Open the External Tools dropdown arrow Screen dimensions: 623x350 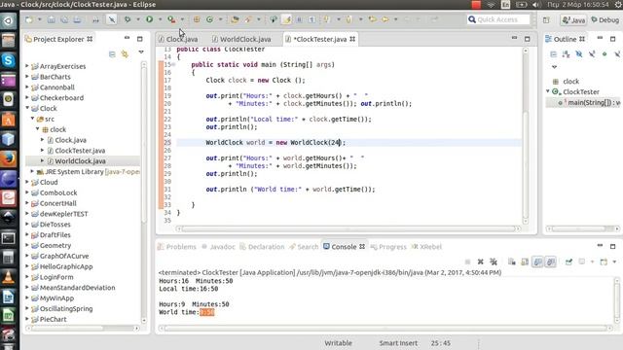(x=182, y=19)
